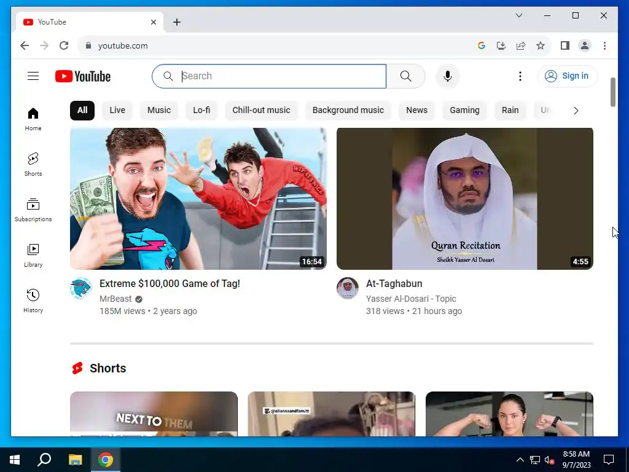This screenshot has height=472, width=629.
Task: Open a new tab with the plus button
Action: click(x=177, y=22)
